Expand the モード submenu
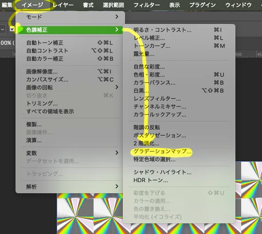This screenshot has width=262, height=234. click(x=70, y=17)
